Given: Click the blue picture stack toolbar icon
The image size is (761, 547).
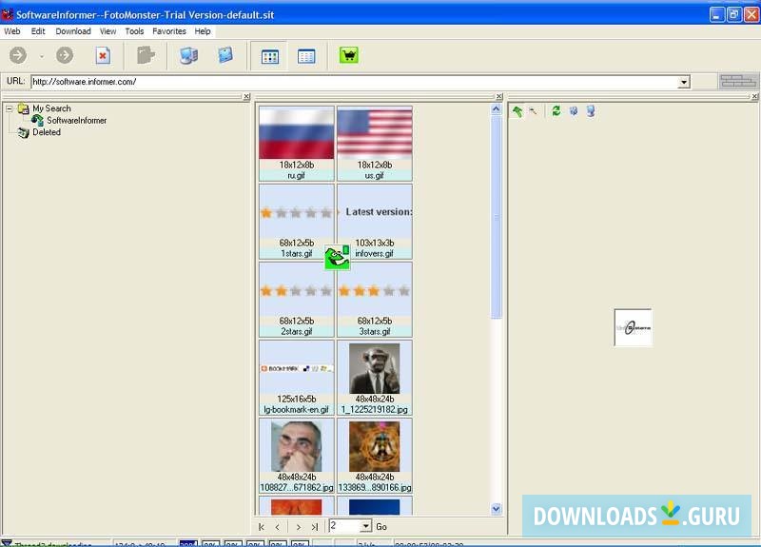Looking at the screenshot, I should (x=225, y=55).
